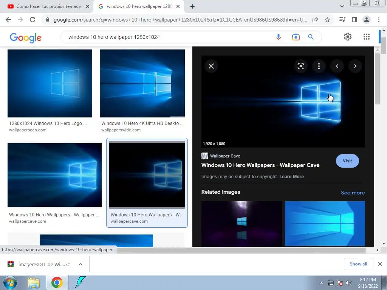
Task: Search by voice microphone icon
Action: pos(279,37)
